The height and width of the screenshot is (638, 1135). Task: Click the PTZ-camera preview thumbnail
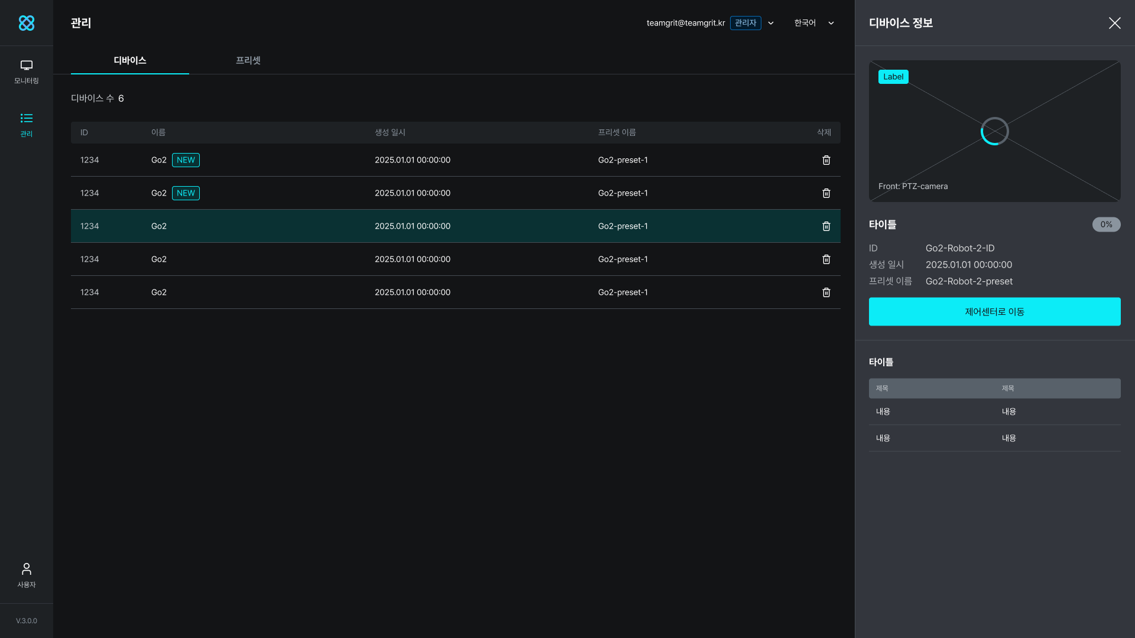pyautogui.click(x=994, y=131)
